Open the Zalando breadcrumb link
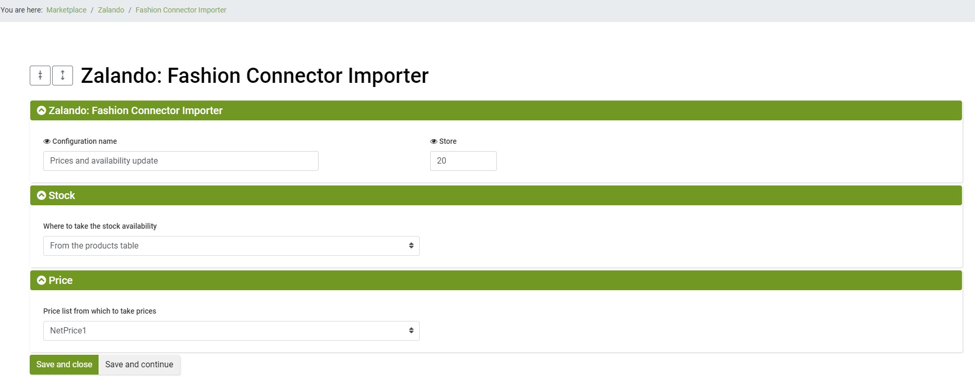The height and width of the screenshot is (385, 975). click(111, 10)
